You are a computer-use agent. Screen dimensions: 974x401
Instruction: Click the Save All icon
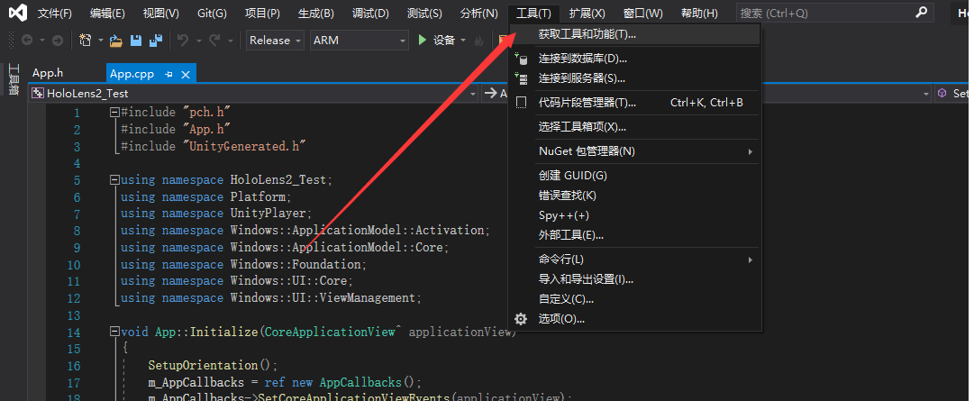(x=155, y=41)
